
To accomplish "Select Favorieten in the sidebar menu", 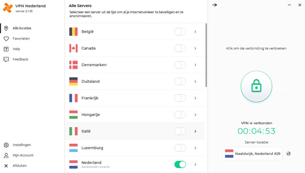I will coord(21,38).
